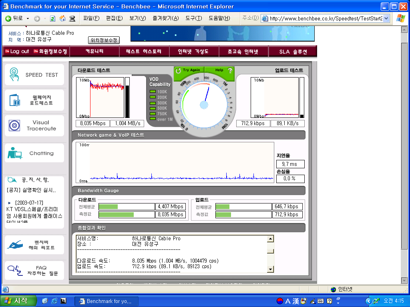
Task: Click the Log out link
Action: [x=17, y=51]
